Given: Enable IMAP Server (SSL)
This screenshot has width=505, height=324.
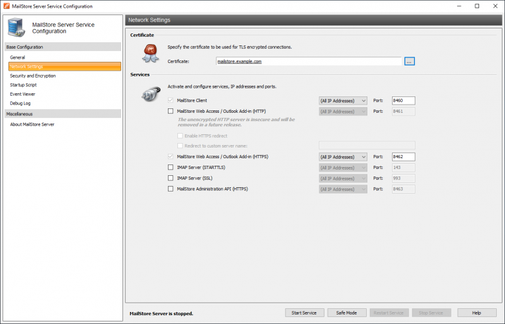Looking at the screenshot, I should pos(170,178).
